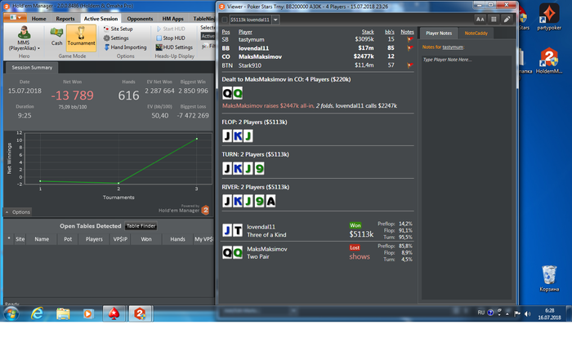Switch game mode to Cash
This screenshot has width=572, height=342.
(x=56, y=37)
